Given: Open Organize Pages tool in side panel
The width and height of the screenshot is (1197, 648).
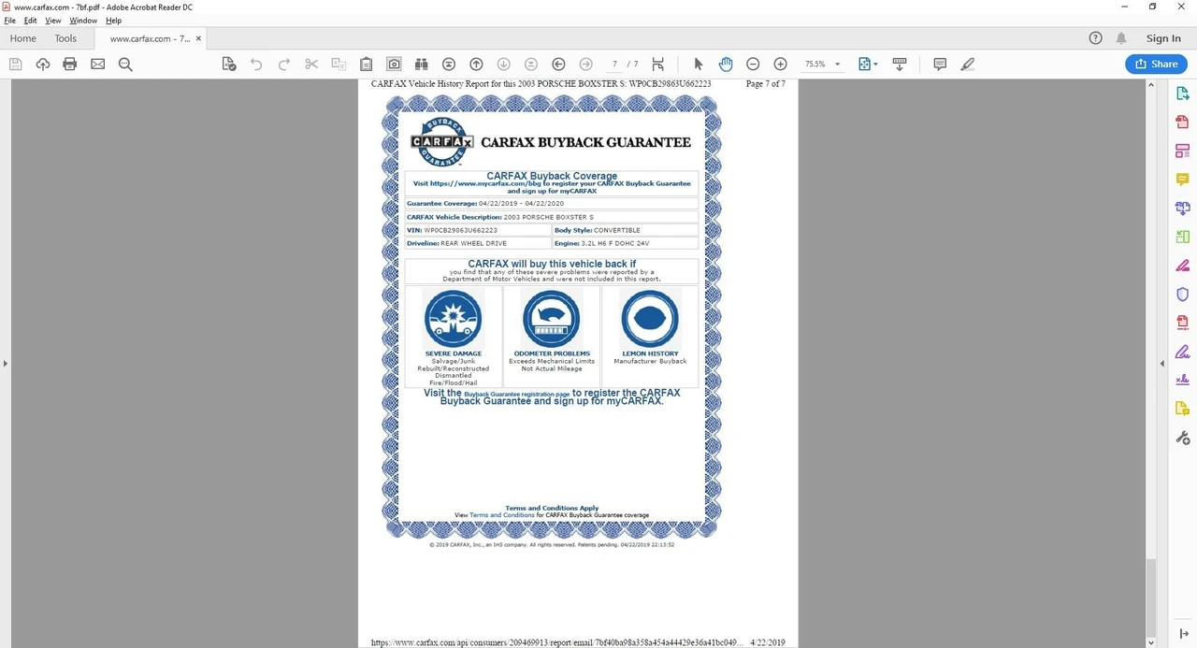Looking at the screenshot, I should [x=1182, y=237].
